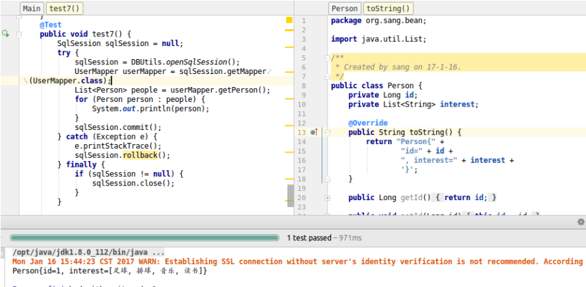Click openSqlSession in the DBUtils call
Viewport: 586px width, 287px height.
(197, 62)
